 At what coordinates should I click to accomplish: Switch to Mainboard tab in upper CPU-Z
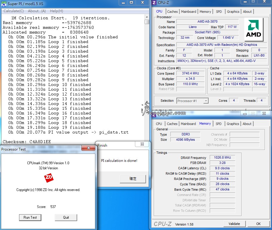189,12
